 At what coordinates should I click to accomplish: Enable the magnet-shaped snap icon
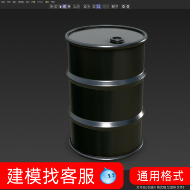pos(85,7)
